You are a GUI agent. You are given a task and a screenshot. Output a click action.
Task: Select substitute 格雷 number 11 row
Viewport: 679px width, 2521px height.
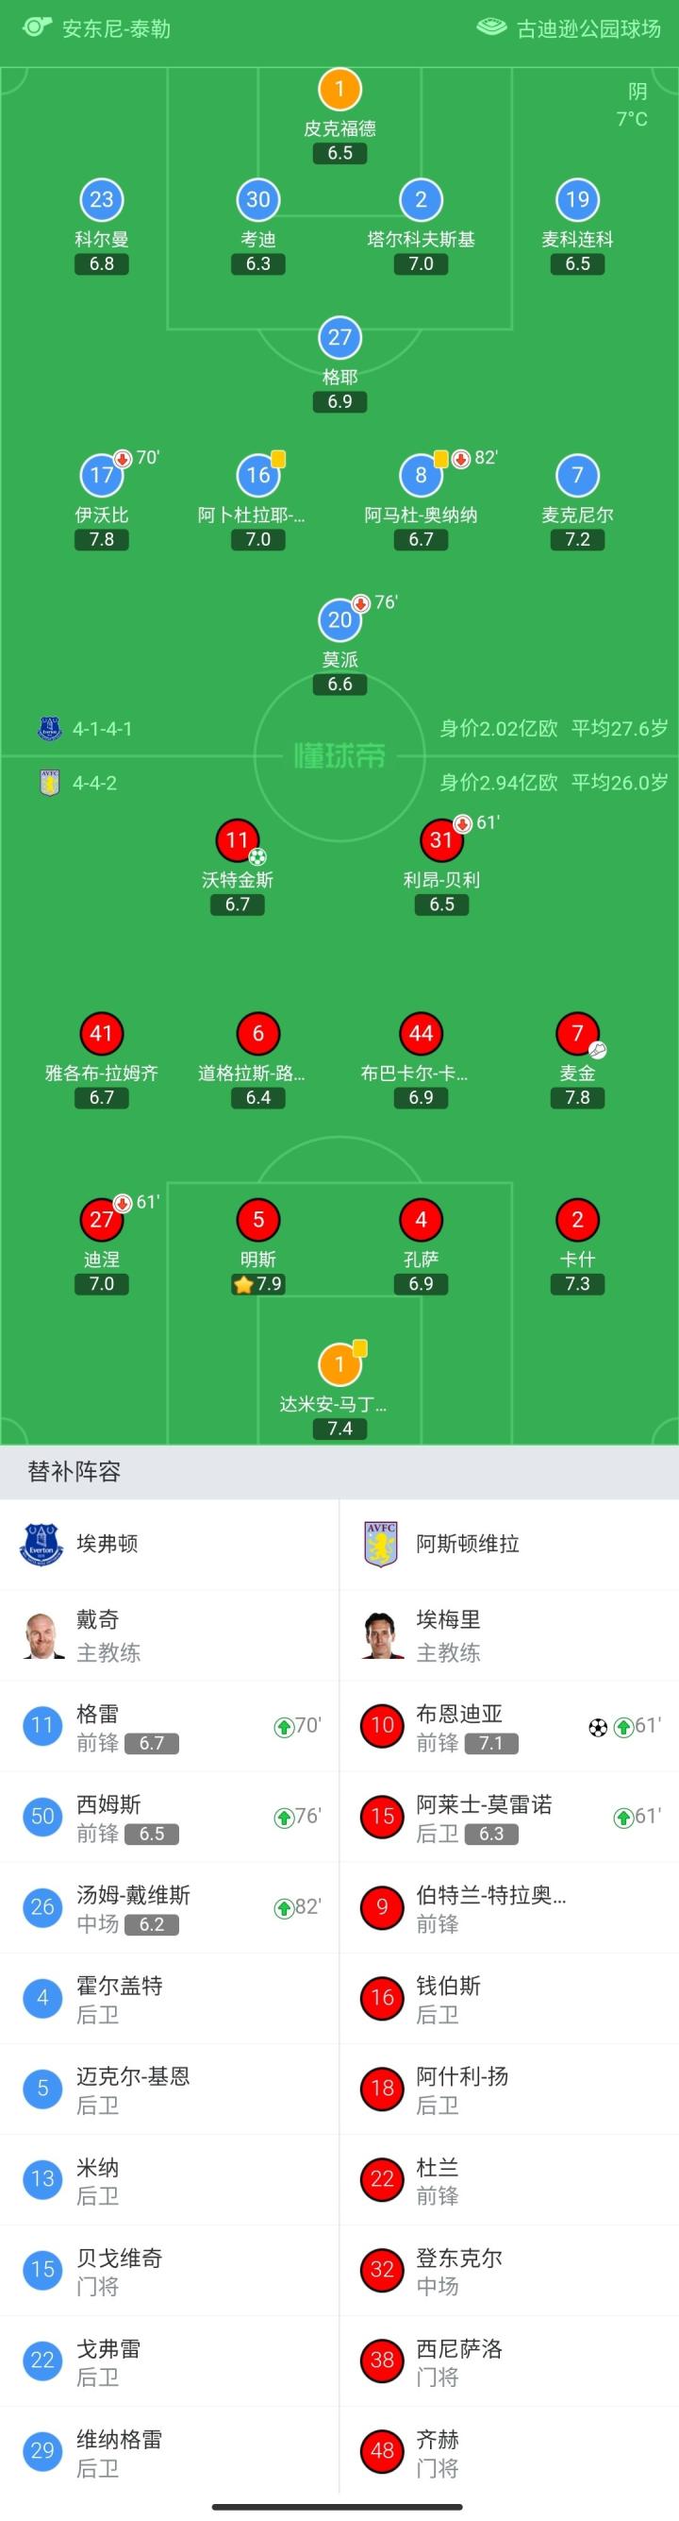coord(169,1726)
